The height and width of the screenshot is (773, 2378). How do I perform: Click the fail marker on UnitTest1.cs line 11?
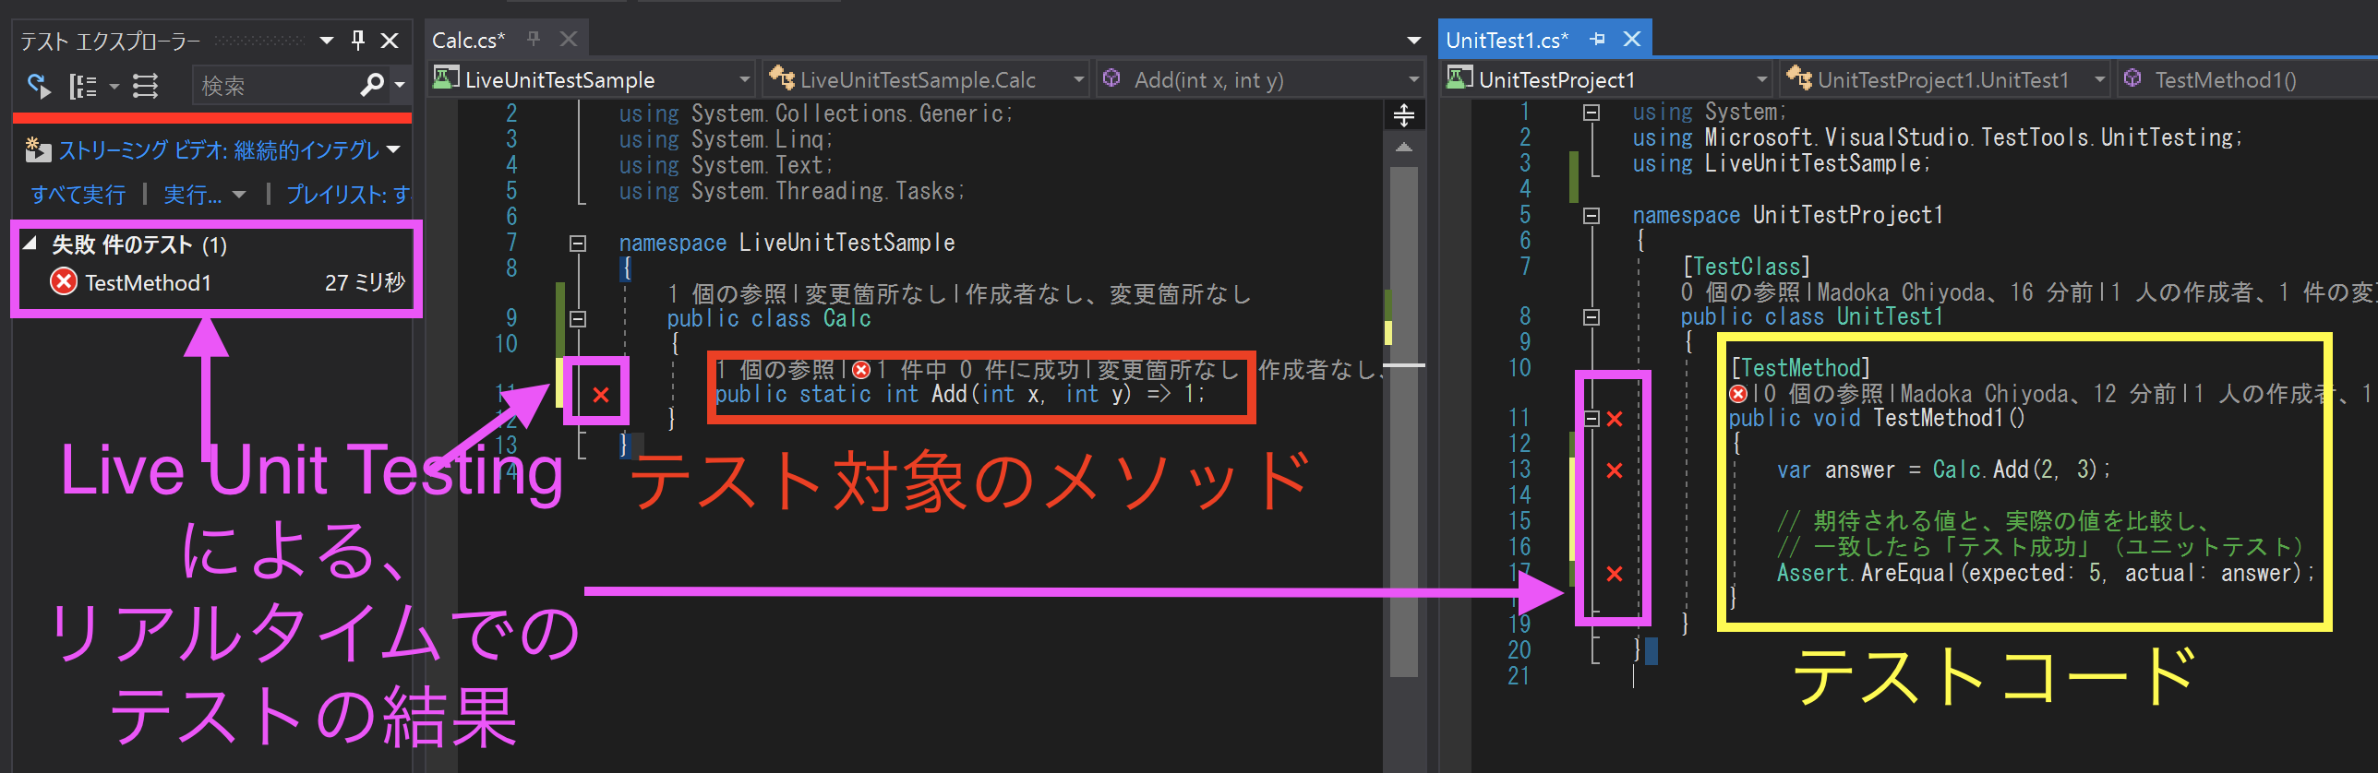(x=1615, y=419)
